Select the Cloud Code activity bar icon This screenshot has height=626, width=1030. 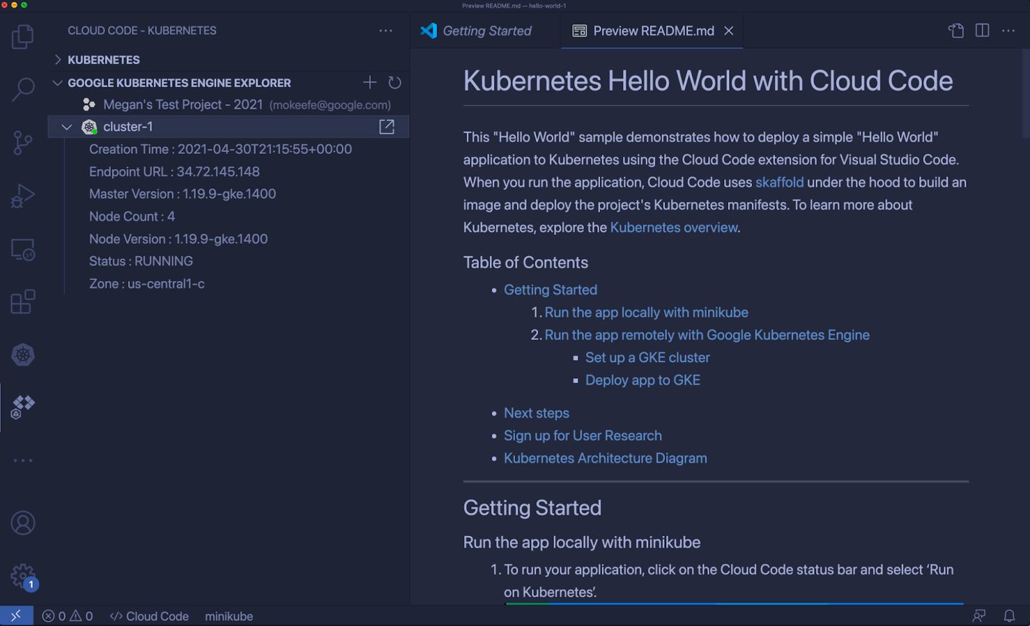click(23, 405)
